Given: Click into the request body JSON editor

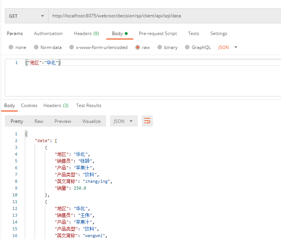Looking at the screenshot, I should (x=143, y=78).
